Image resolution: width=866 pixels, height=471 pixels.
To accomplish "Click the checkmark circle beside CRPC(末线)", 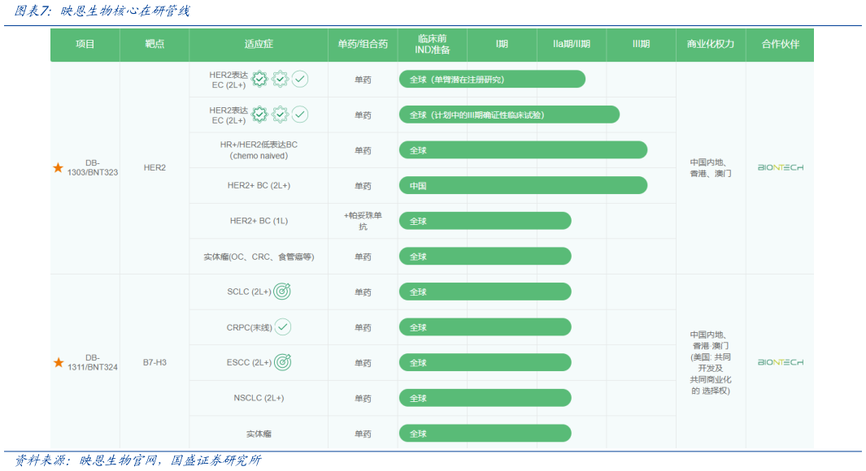I will pos(282,327).
